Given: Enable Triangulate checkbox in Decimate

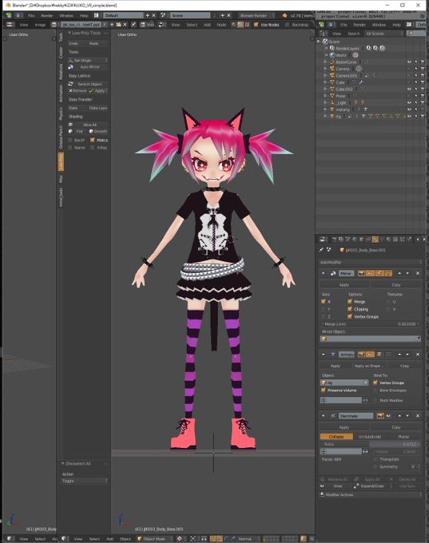Looking at the screenshot, I should (375, 459).
